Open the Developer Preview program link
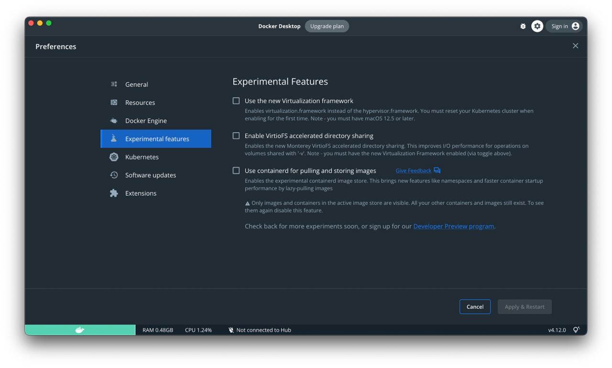 [x=454, y=226]
